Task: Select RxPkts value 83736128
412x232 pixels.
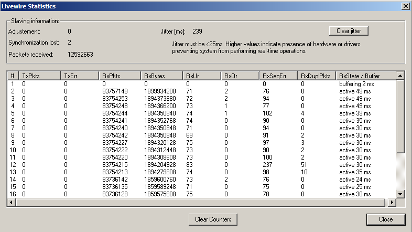Action: (x=115, y=194)
